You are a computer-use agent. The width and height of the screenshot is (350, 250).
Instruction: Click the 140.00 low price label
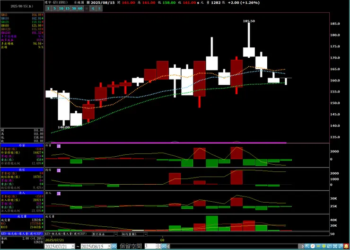(x=64, y=127)
